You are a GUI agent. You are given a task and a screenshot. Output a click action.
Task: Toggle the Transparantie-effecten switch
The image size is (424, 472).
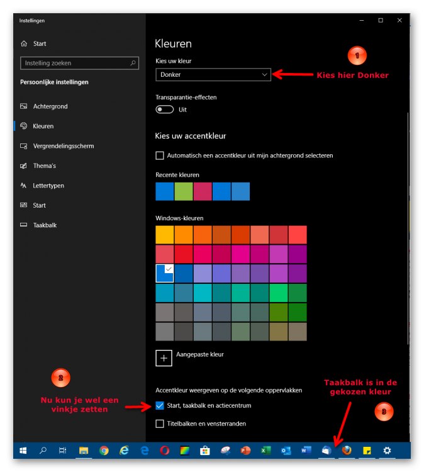coord(165,110)
